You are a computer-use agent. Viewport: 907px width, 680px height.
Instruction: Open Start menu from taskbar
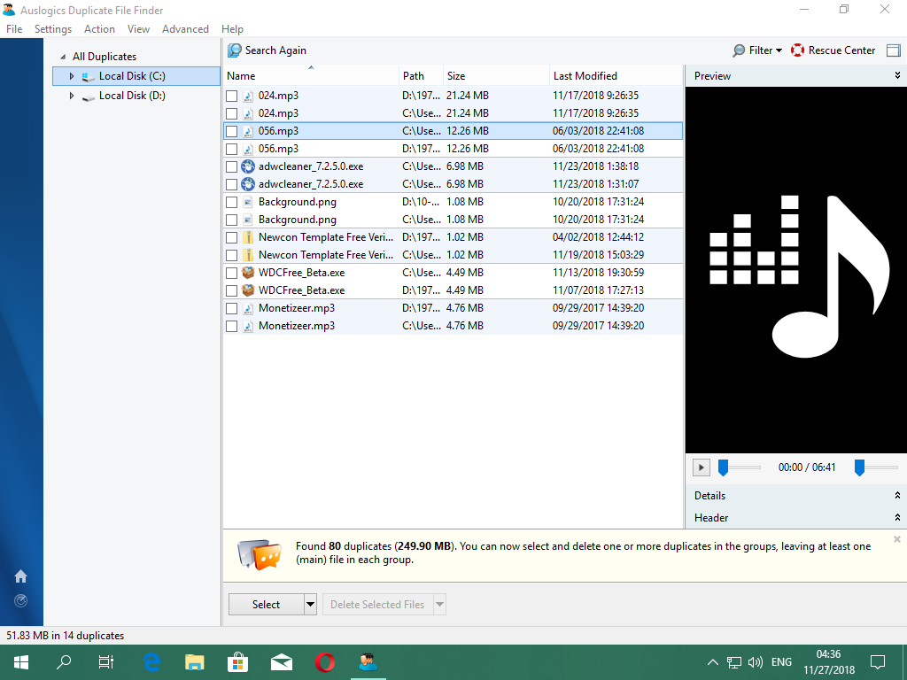(21, 662)
